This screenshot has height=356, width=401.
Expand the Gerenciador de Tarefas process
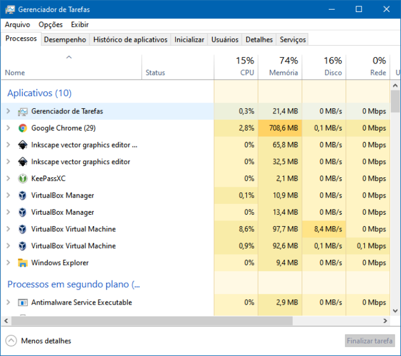8,111
